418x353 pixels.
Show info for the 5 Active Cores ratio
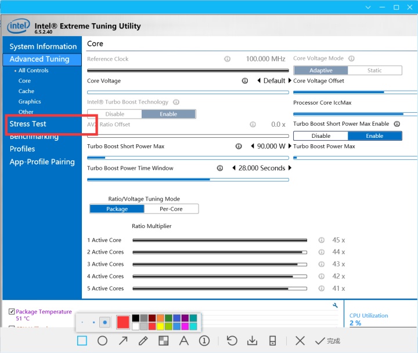(x=322, y=288)
